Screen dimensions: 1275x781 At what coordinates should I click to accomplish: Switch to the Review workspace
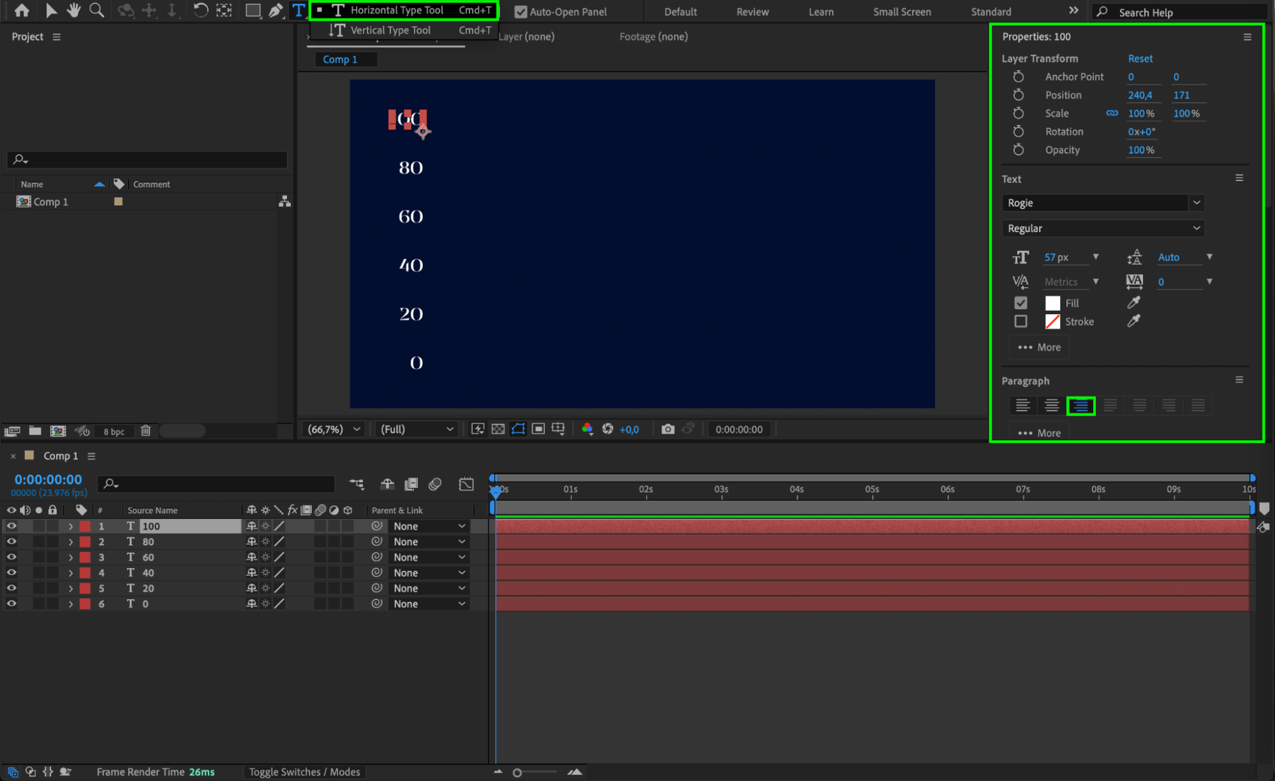coord(752,11)
